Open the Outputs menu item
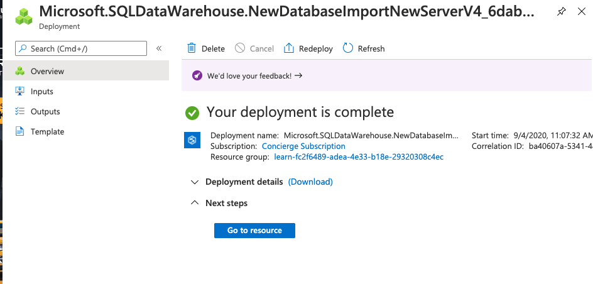The image size is (593, 284). (x=45, y=111)
